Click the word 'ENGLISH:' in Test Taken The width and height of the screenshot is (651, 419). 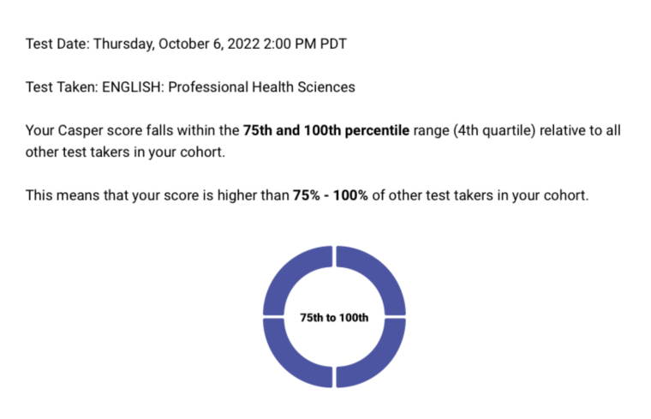click(x=134, y=87)
